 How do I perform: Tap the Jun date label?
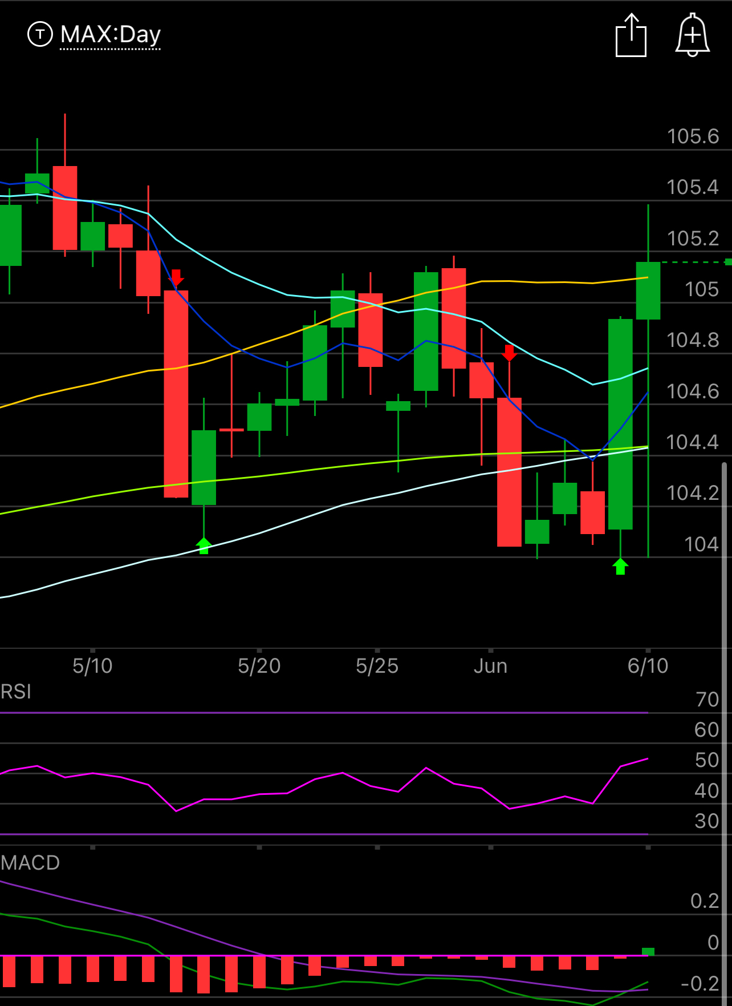(490, 666)
